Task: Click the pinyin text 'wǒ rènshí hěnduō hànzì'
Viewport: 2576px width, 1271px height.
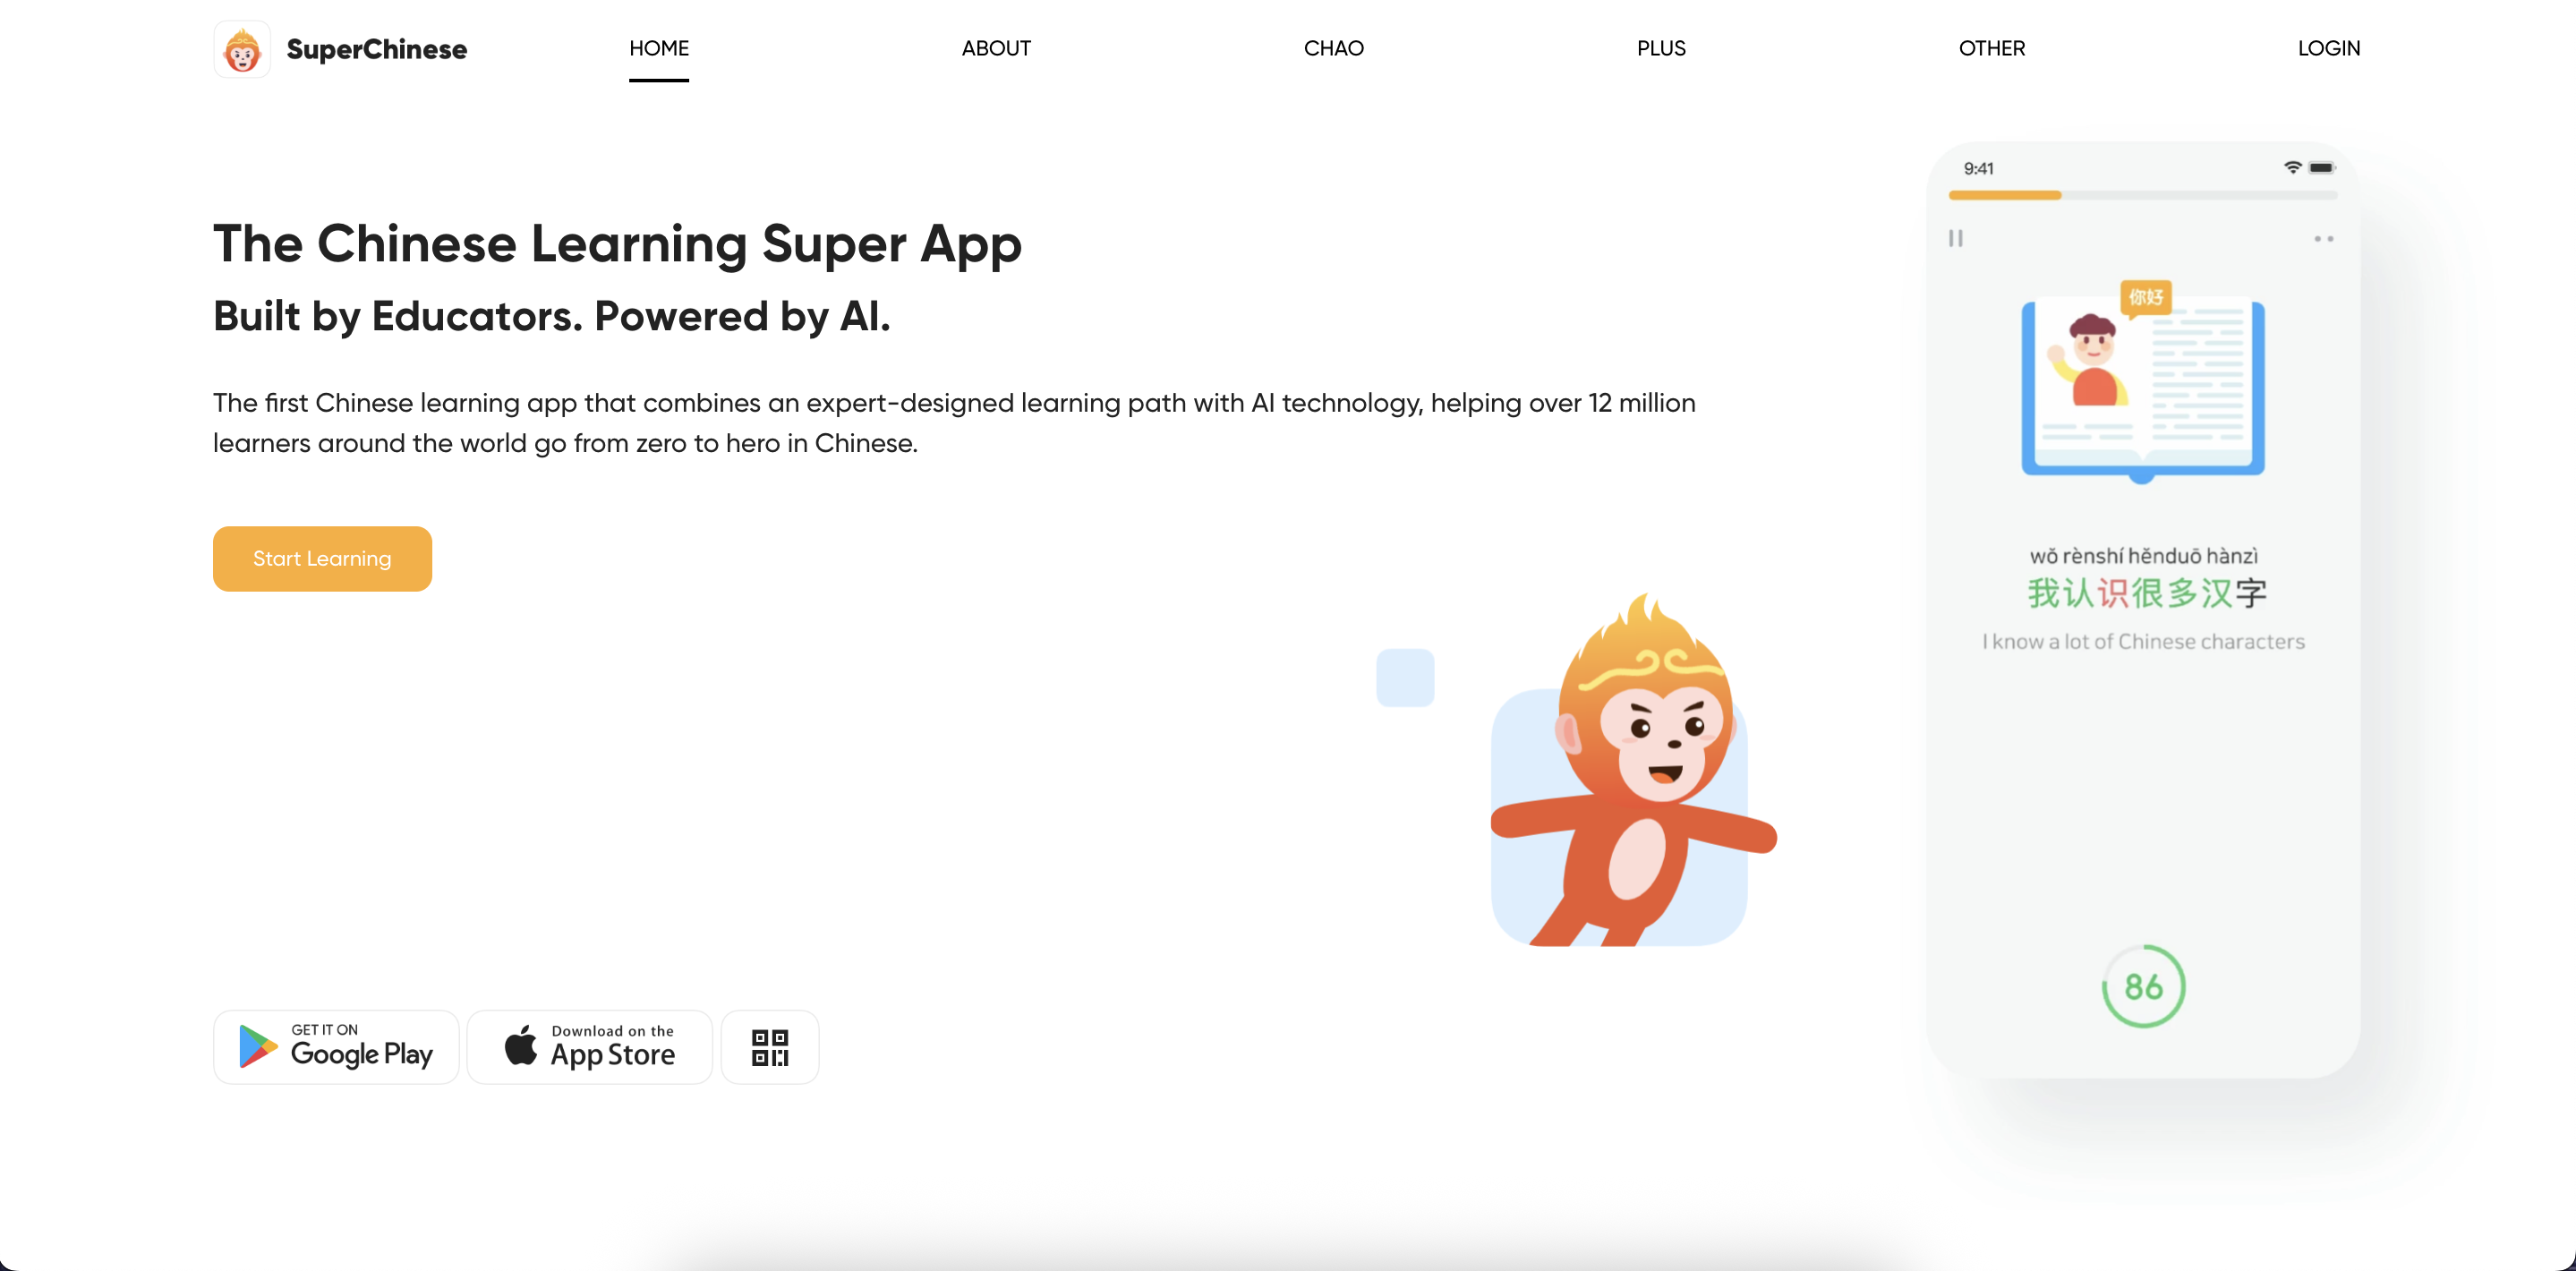Action: (x=2143, y=555)
